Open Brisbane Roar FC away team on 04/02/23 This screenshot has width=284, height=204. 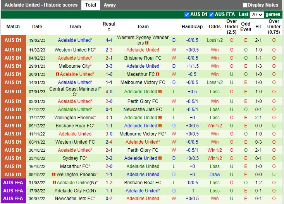click(143, 58)
